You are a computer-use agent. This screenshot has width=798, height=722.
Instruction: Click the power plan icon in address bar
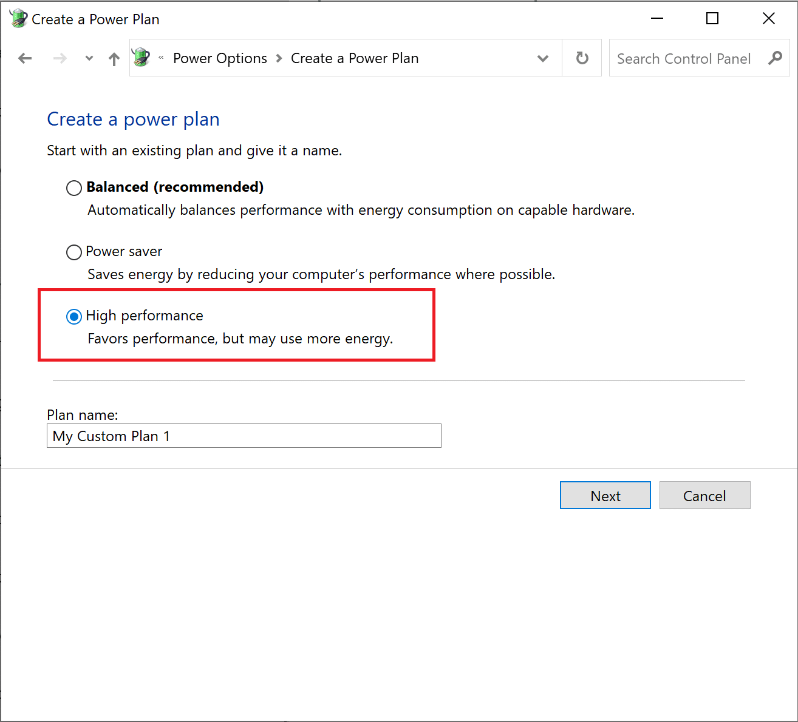(141, 58)
